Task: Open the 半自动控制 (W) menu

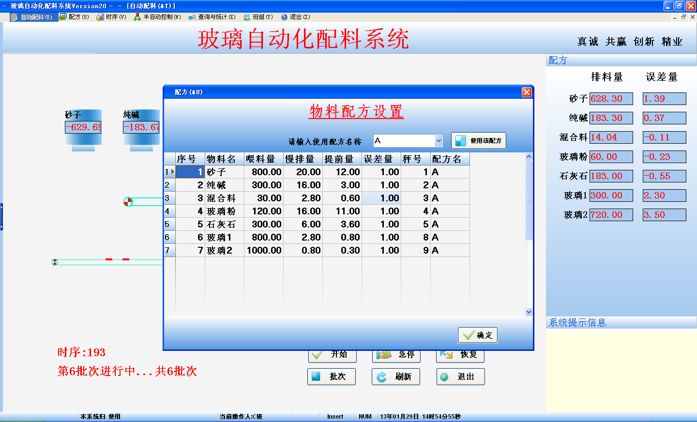Action: pos(157,17)
